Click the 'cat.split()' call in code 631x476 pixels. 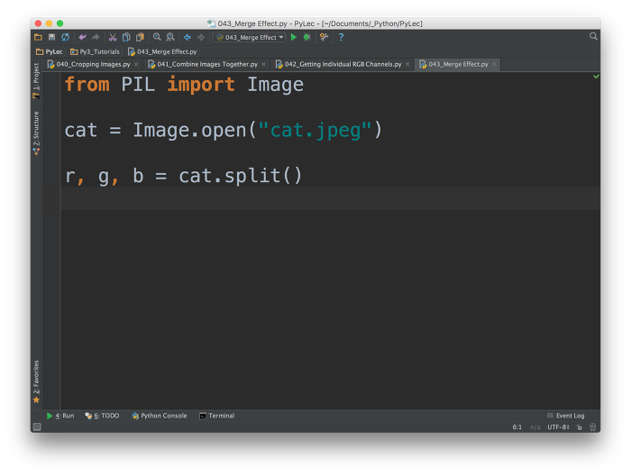coord(241,176)
